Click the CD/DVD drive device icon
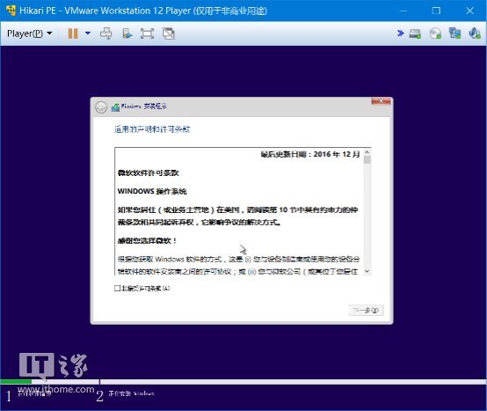Image resolution: width=487 pixels, height=411 pixels. pos(435,33)
